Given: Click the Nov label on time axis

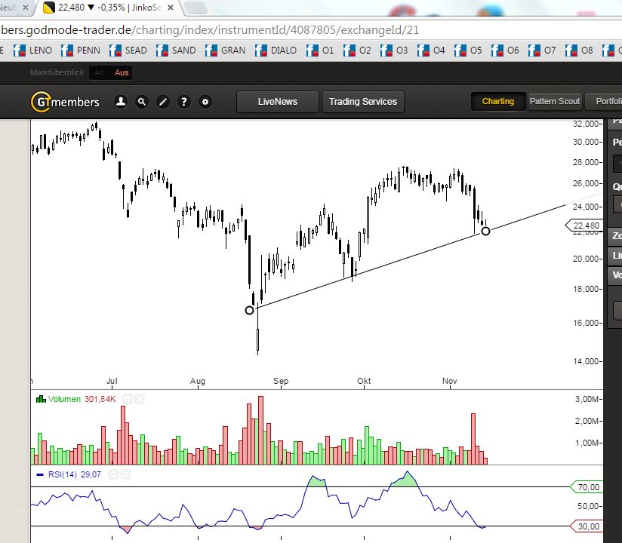Looking at the screenshot, I should [450, 381].
